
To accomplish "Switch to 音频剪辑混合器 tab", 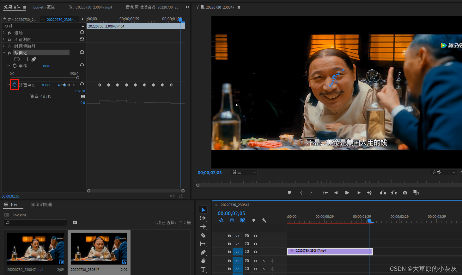I will coord(152,7).
